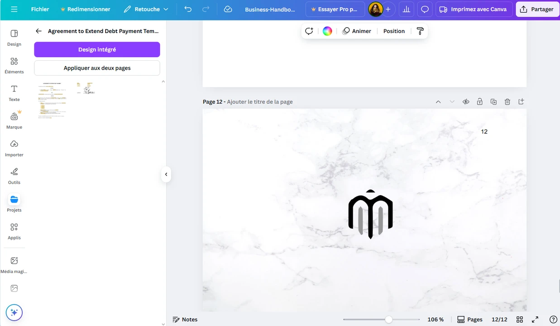Viewport: 560px width, 326px height.
Task: Hide page 12 with the eye icon
Action: click(466, 102)
